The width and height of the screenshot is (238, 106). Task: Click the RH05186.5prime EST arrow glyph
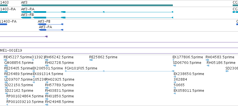pos(208,66)
